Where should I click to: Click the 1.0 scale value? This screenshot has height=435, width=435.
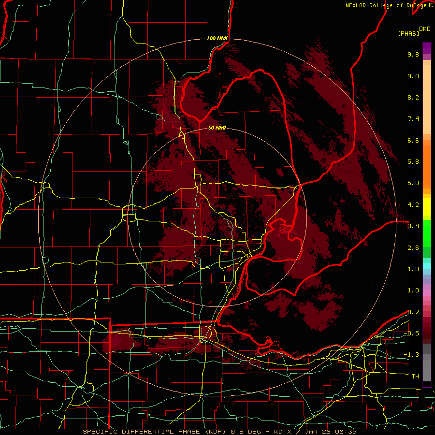pyautogui.click(x=413, y=290)
